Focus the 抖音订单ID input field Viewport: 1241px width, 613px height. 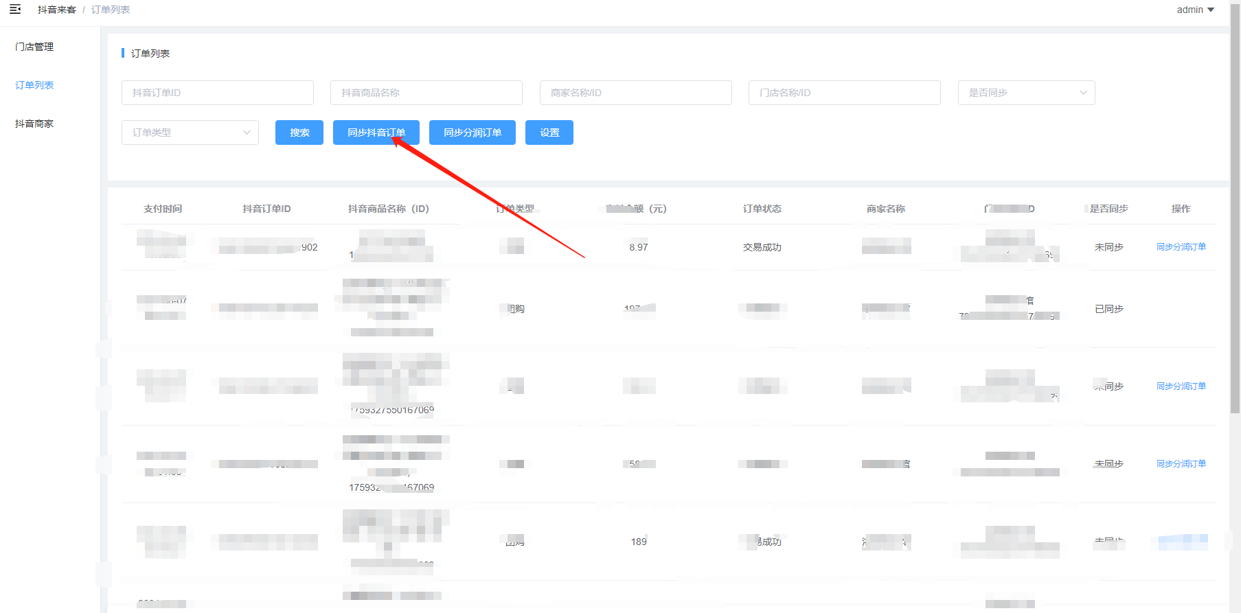(217, 93)
